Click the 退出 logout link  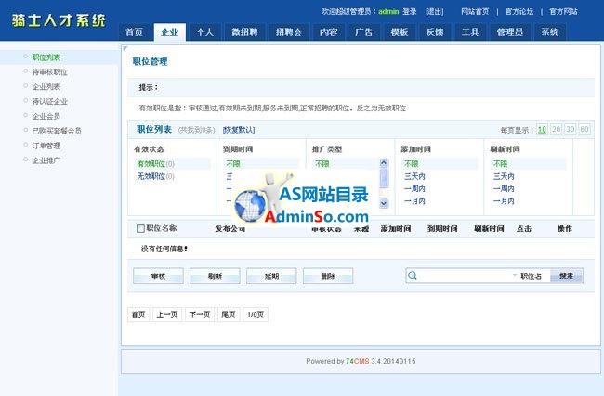435,12
